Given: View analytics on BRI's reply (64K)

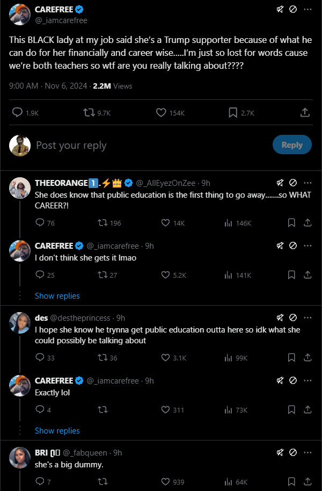Looking at the screenshot, I should (x=228, y=482).
